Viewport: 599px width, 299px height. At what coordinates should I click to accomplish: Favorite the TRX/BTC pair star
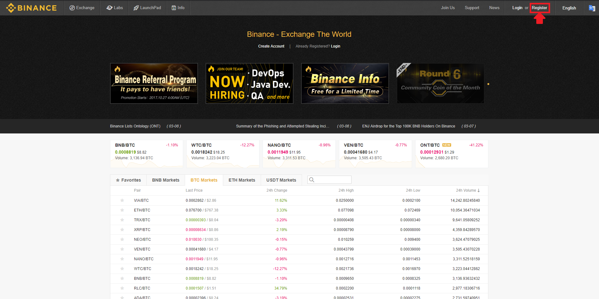tap(122, 220)
